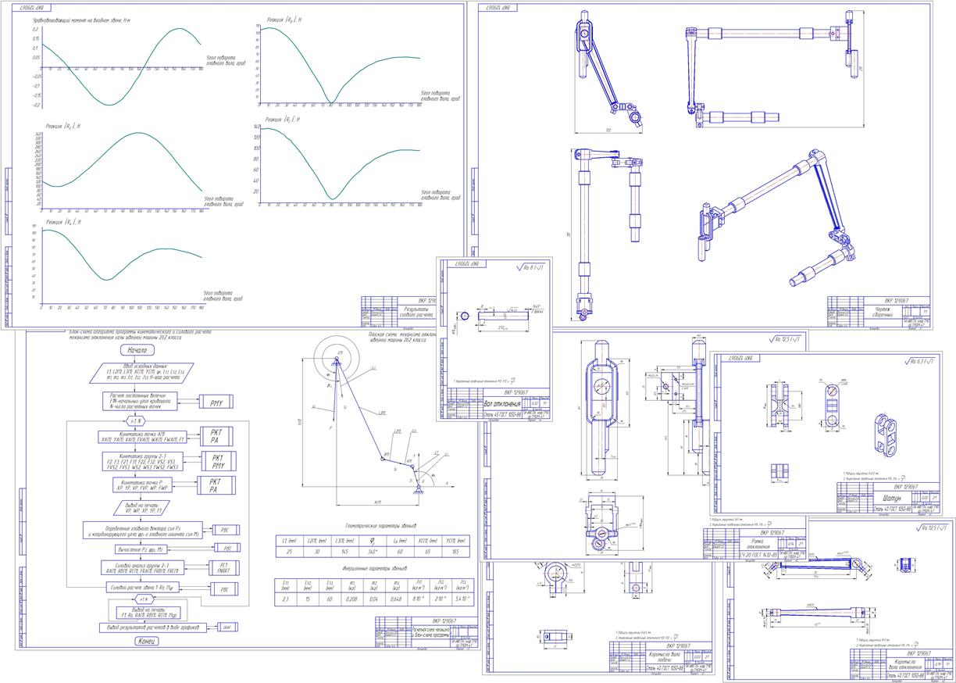Image resolution: width=956 pixels, height=683 pixels.
Task: Click the 'PK1 PMY' subroutine box
Action: point(218,460)
